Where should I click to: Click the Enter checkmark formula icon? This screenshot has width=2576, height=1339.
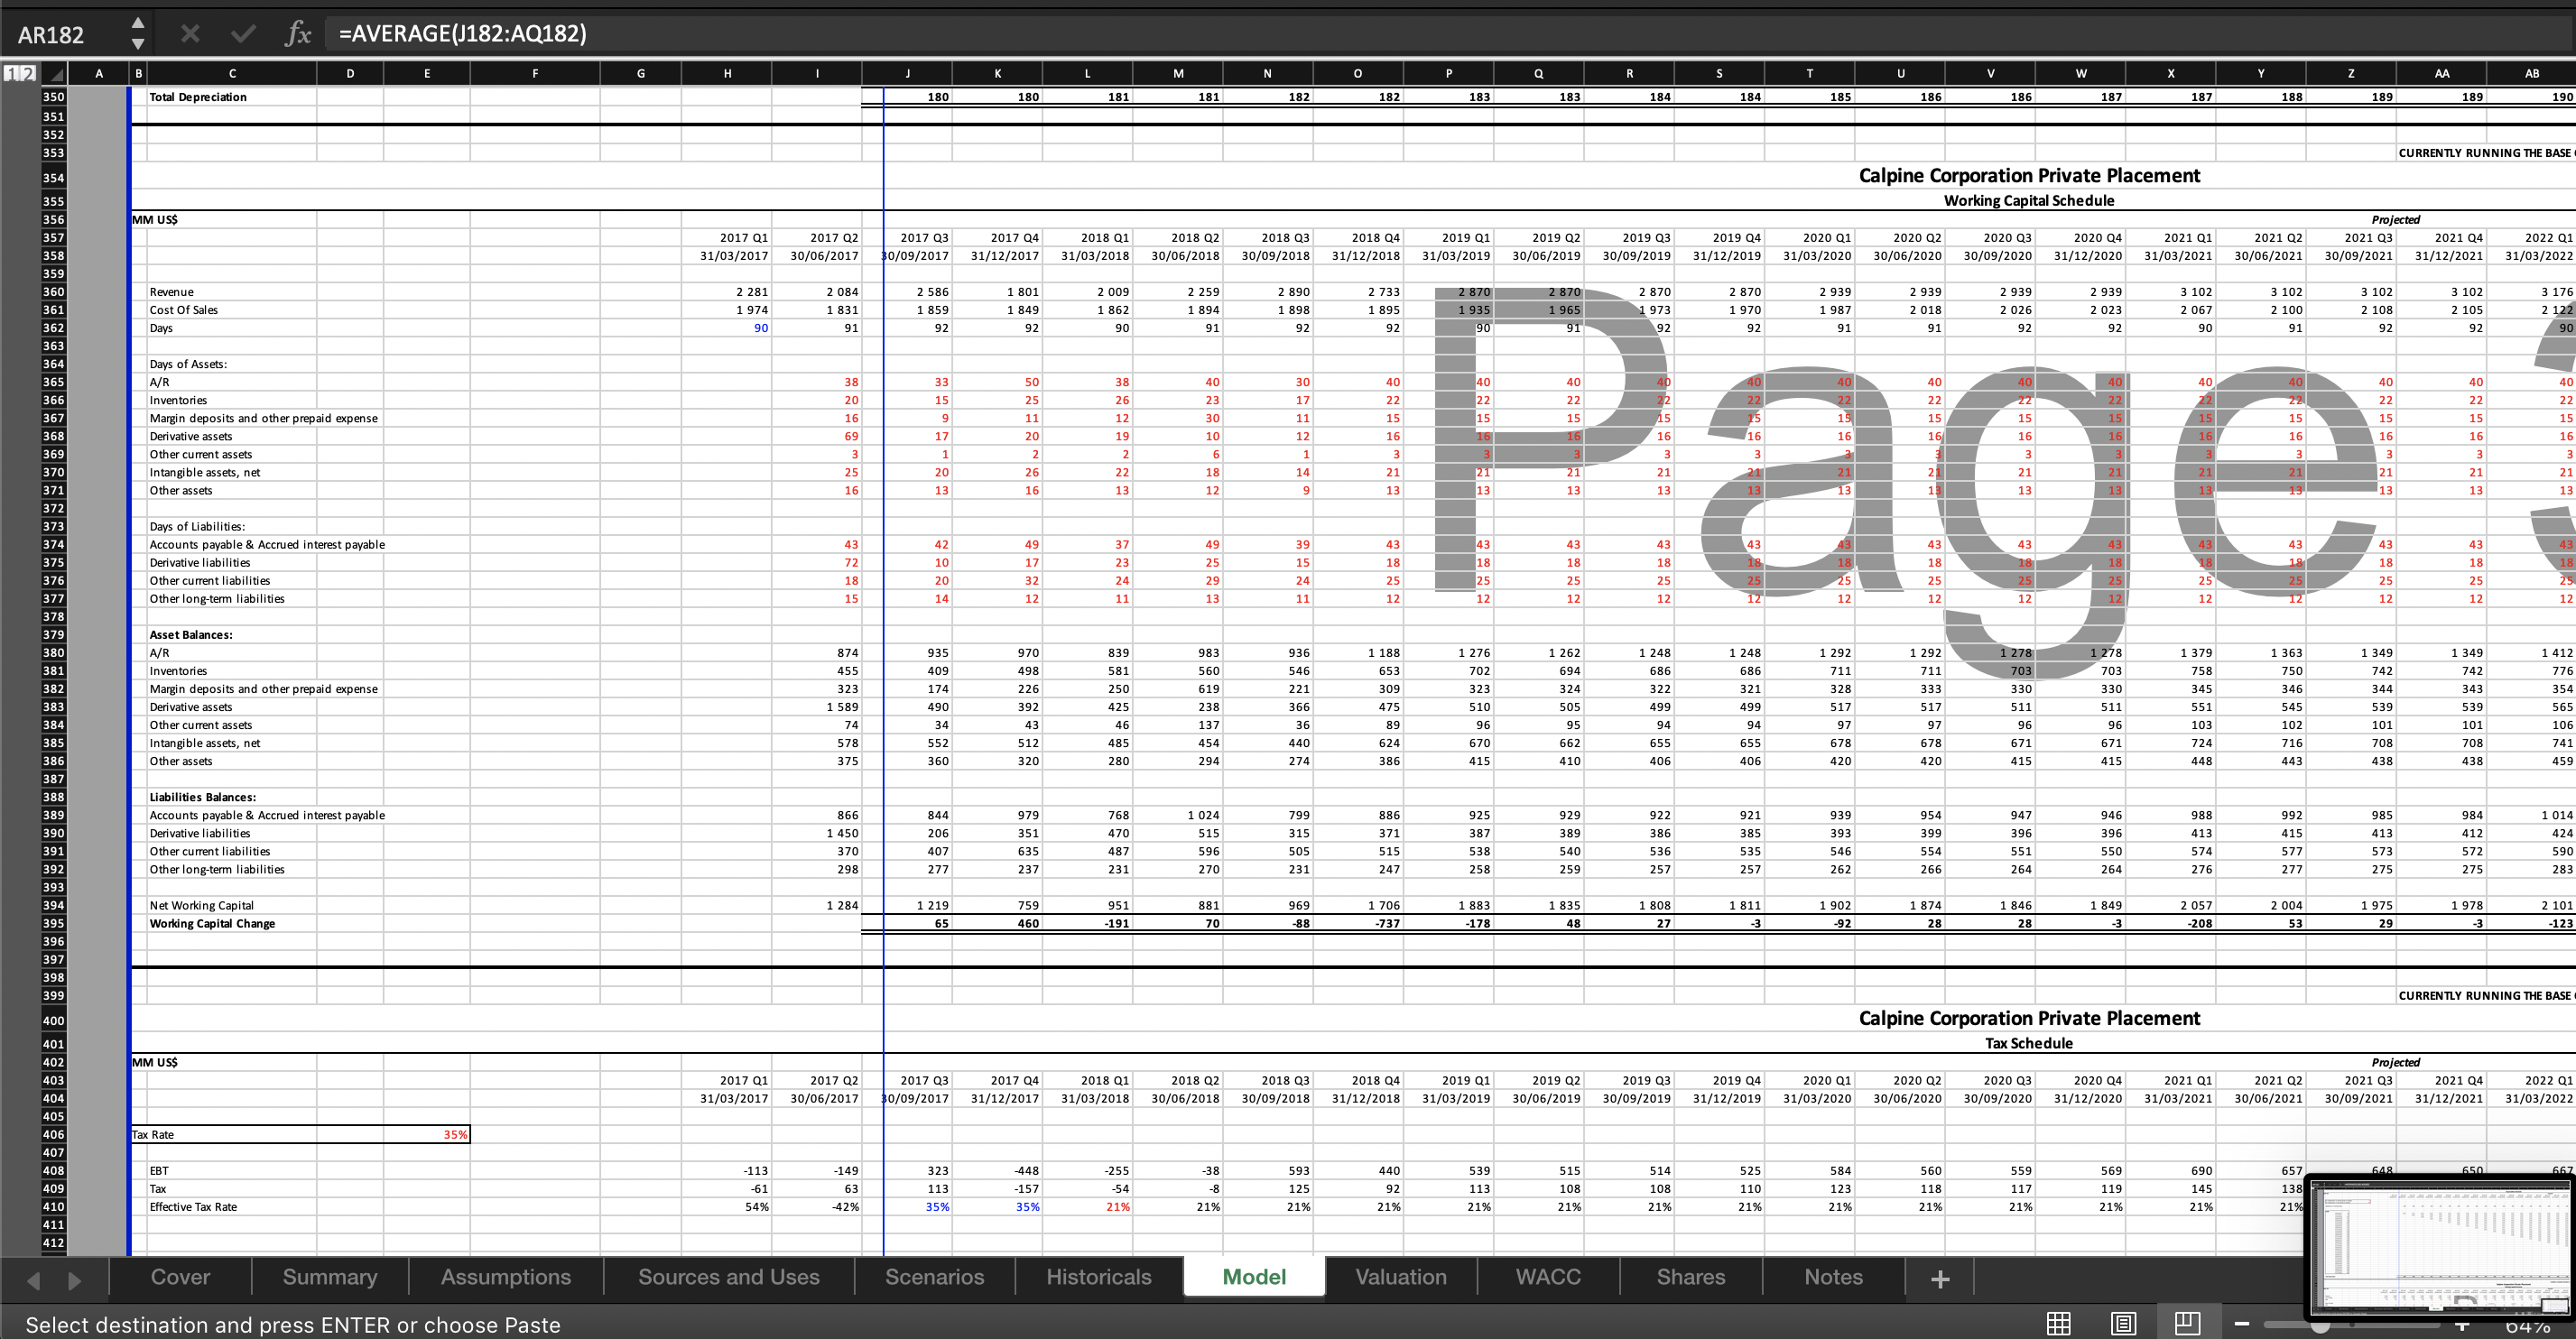click(x=242, y=34)
